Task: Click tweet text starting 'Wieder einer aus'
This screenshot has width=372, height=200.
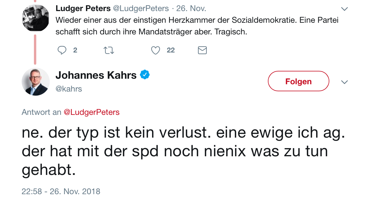Action: coord(197,26)
